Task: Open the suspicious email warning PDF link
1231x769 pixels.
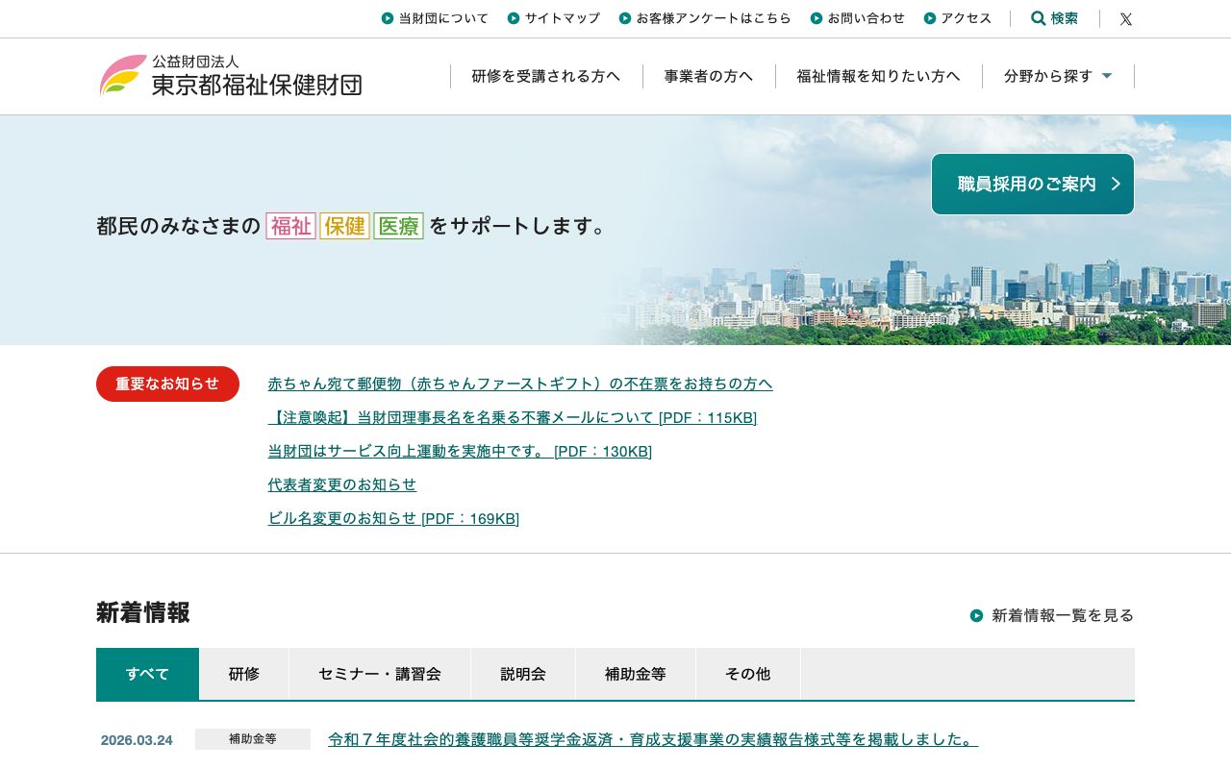Action: (512, 417)
